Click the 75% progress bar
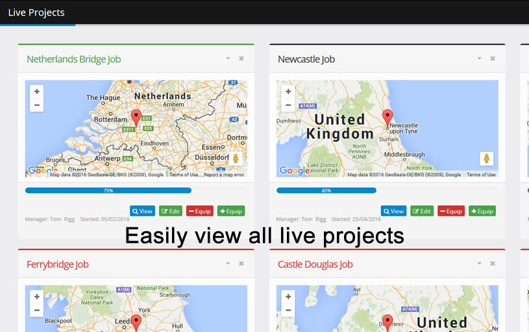The width and height of the screenshot is (529, 332). coord(108,190)
